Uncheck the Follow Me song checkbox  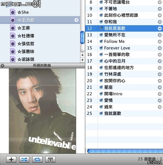click(101, 41)
